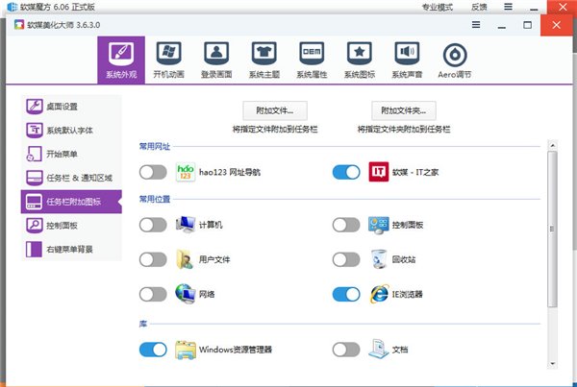The image size is (577, 387).
Task: Click the scrollbar down arrow
Action: (x=552, y=364)
